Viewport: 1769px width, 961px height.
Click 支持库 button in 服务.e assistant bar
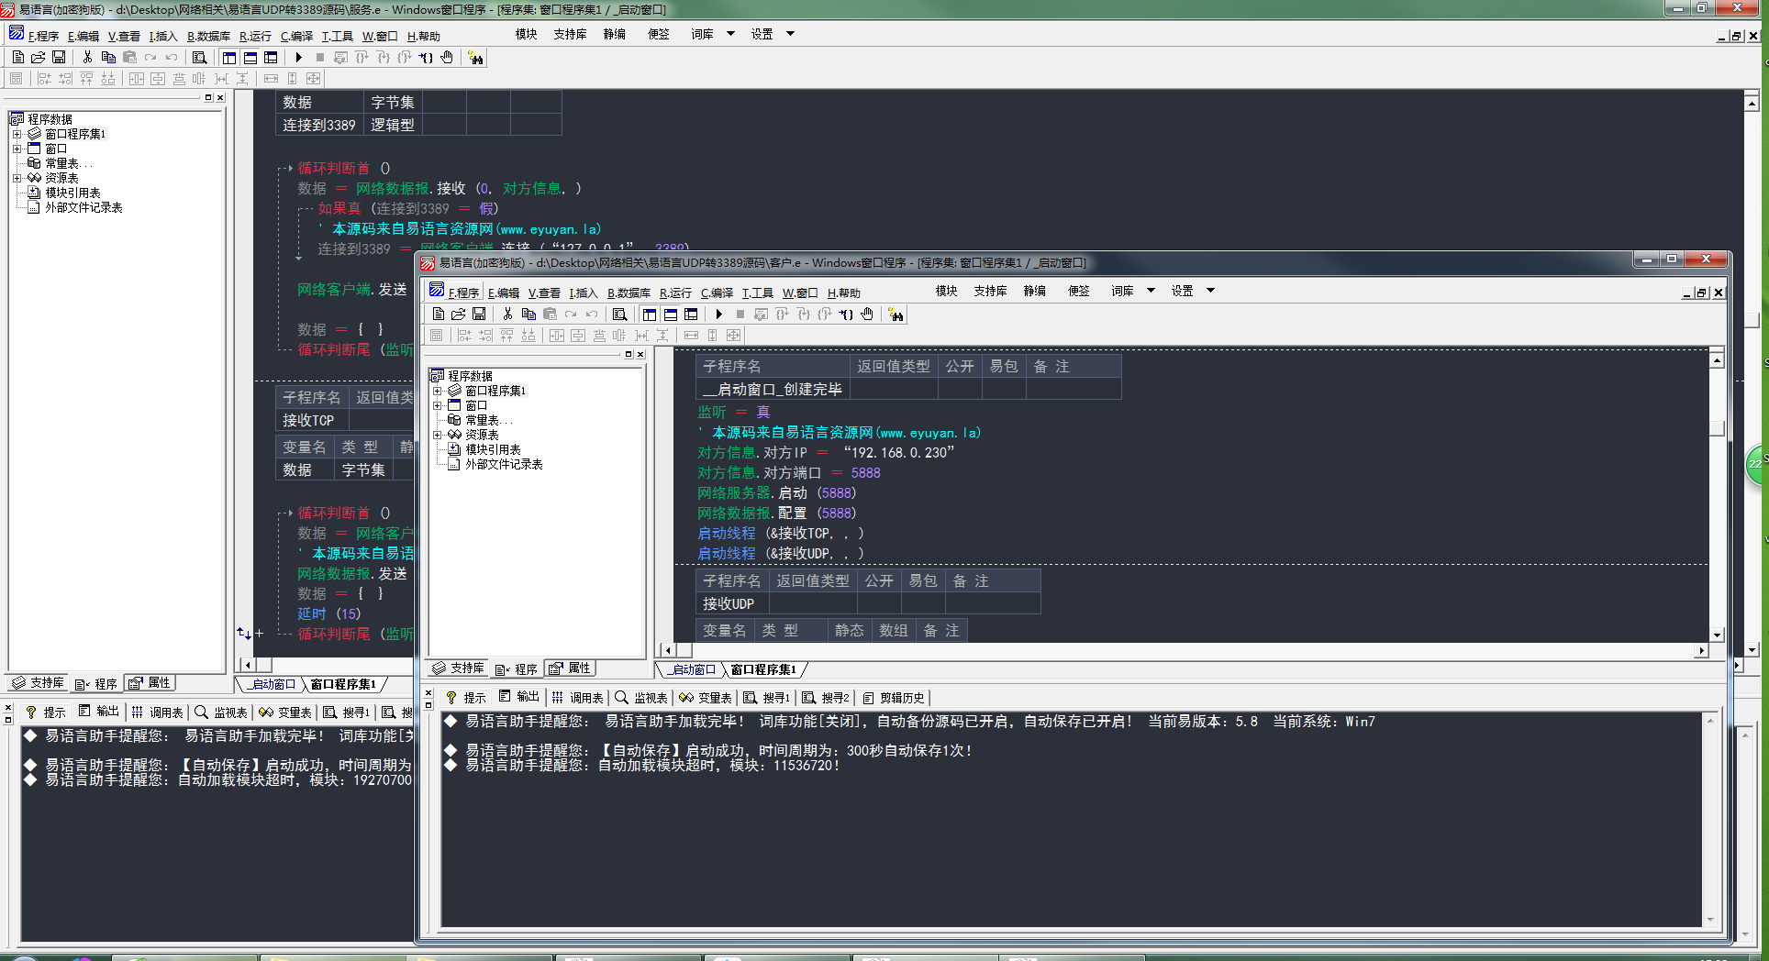click(570, 34)
